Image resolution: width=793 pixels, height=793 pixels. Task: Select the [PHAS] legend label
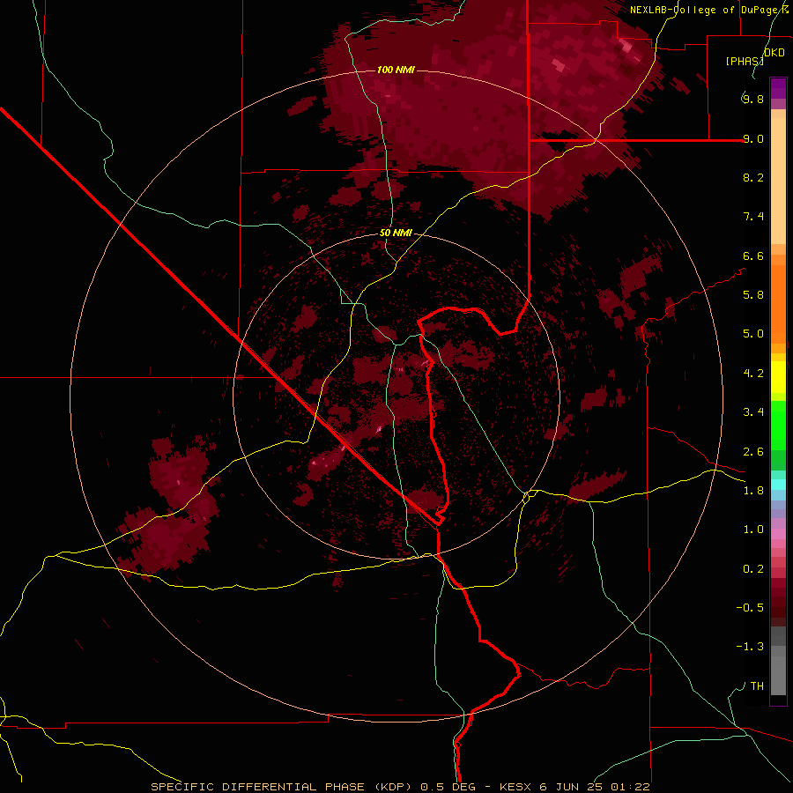coord(745,62)
